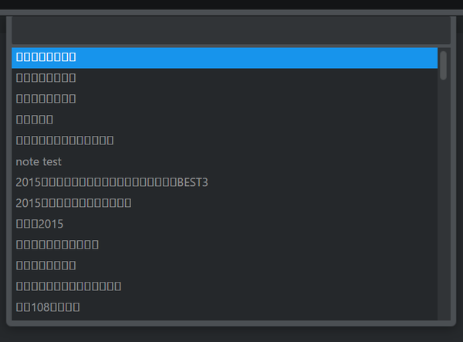Viewport: 463px width, 342px height.
Task: Select the entry just above the 108 entry
Action: click(x=225, y=286)
